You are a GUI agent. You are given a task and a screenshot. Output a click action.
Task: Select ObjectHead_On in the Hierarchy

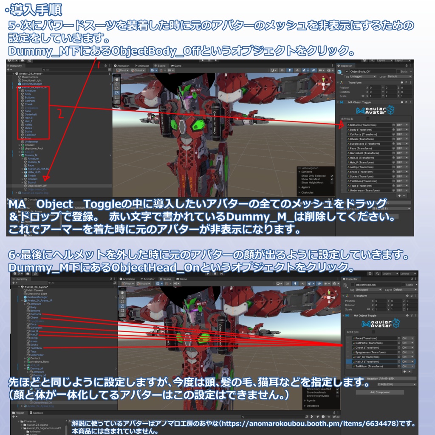pos(42,403)
